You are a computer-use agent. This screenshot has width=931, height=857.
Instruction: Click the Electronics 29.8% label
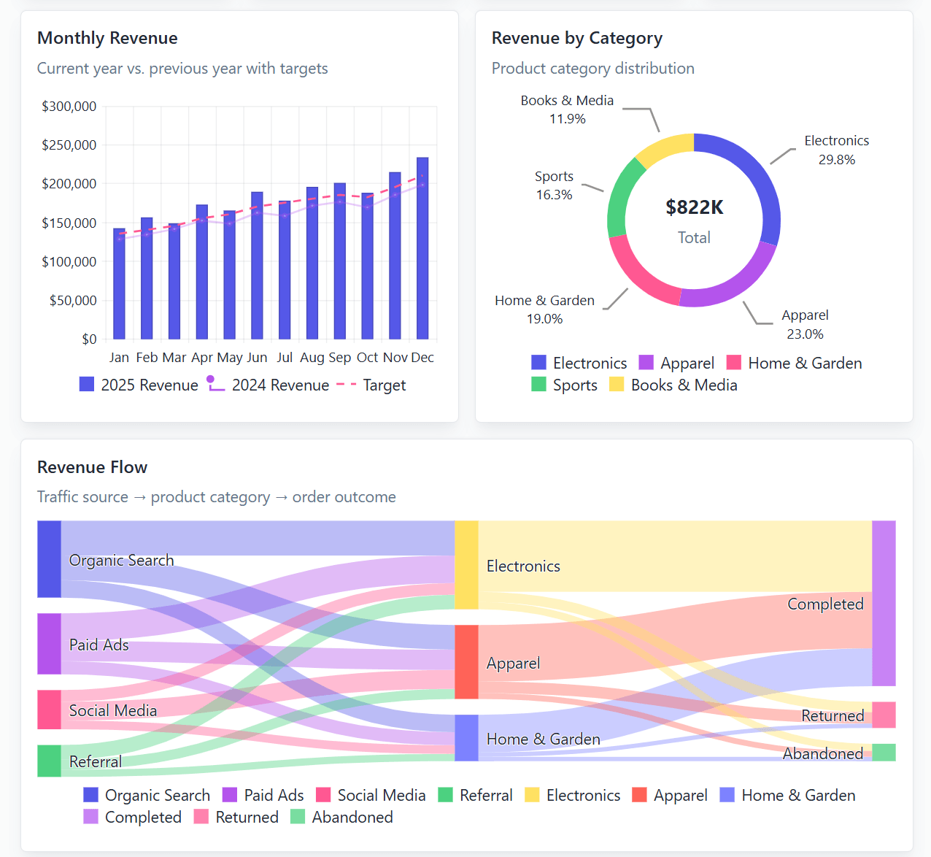tap(836, 150)
